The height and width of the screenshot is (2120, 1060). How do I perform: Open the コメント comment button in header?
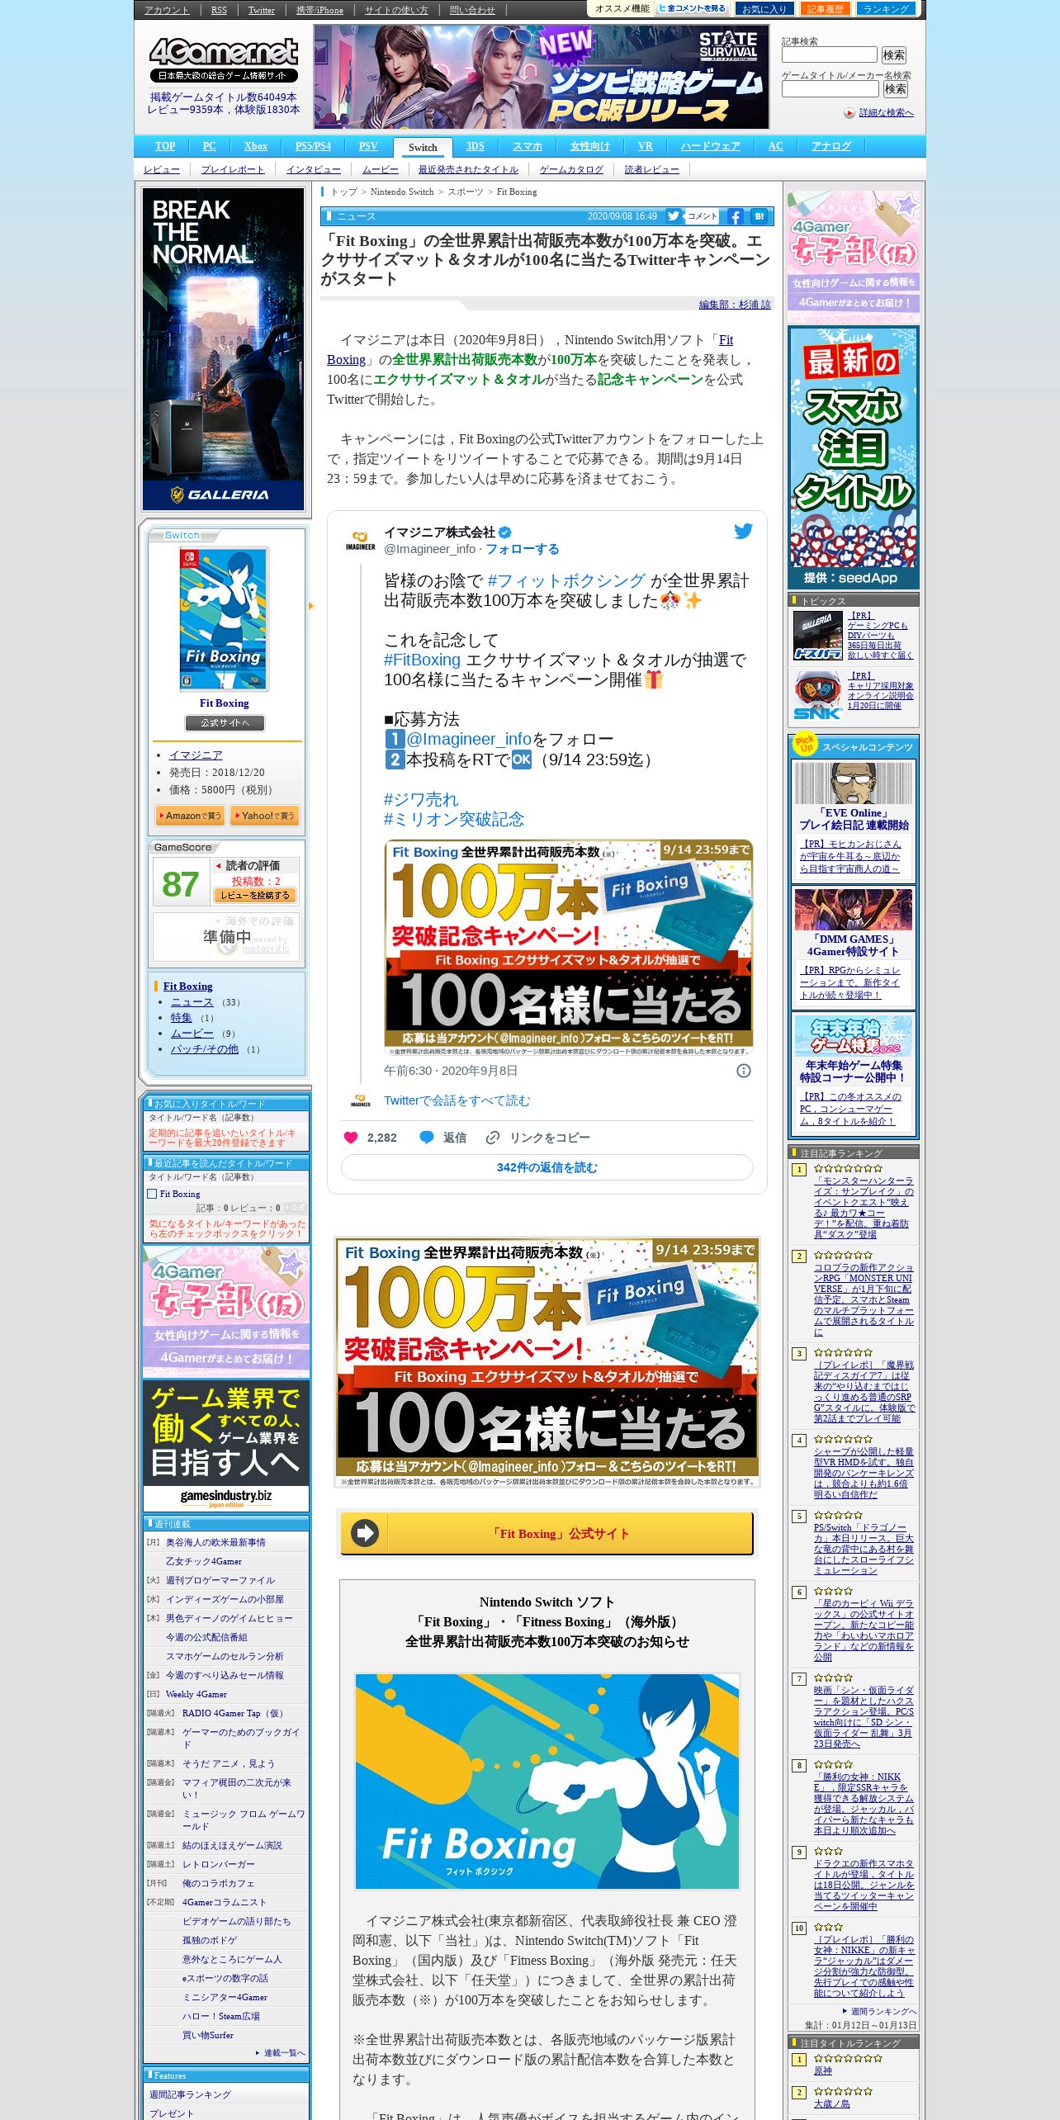(x=702, y=216)
